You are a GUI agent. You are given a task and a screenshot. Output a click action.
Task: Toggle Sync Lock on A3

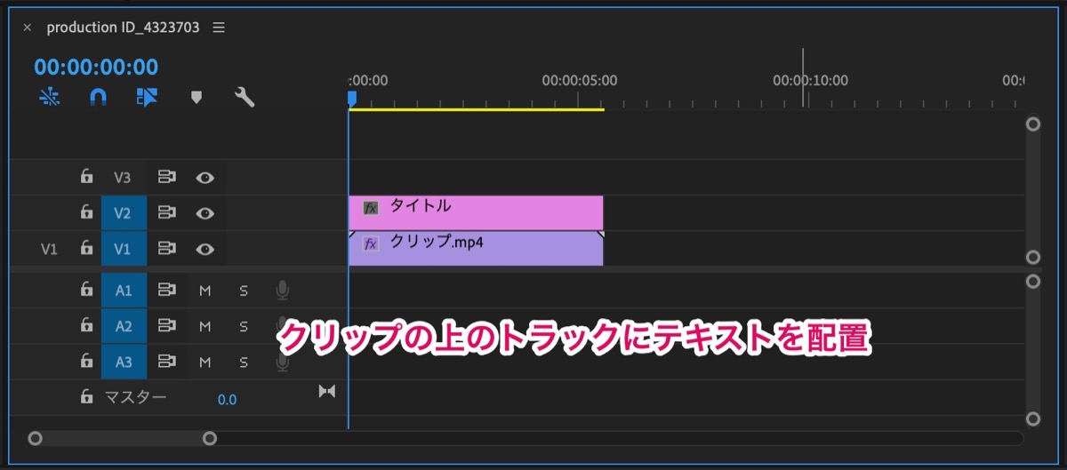pos(166,362)
